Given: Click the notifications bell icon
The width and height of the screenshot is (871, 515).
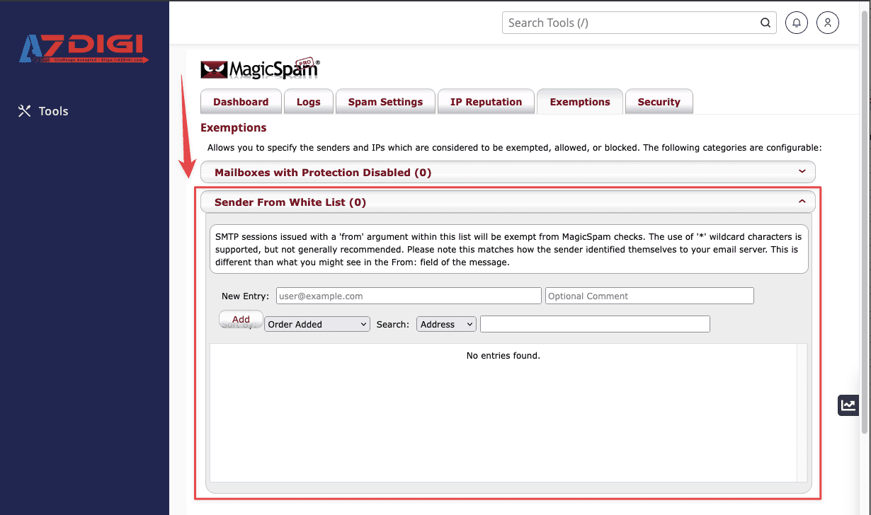Looking at the screenshot, I should click(x=797, y=23).
